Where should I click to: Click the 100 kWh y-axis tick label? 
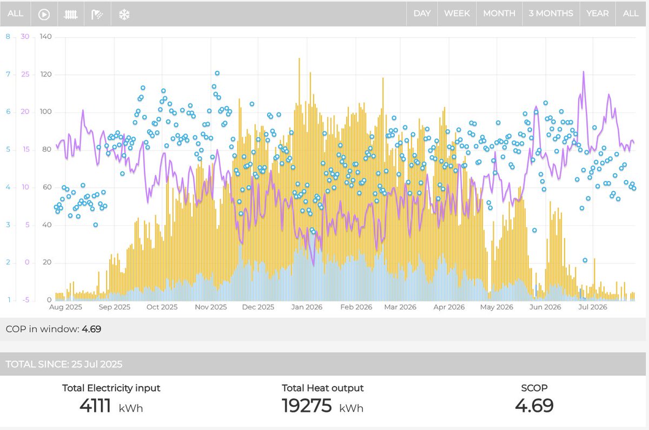click(45, 112)
